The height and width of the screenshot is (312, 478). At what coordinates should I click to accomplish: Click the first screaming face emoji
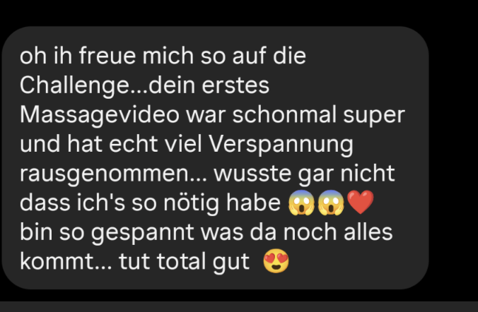click(301, 203)
